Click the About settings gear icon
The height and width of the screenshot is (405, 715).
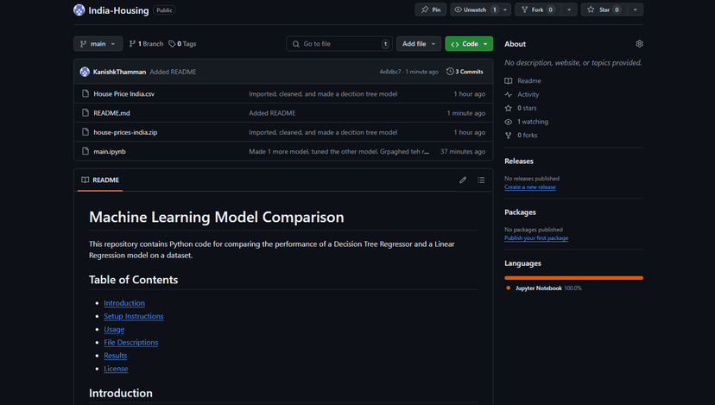point(639,44)
